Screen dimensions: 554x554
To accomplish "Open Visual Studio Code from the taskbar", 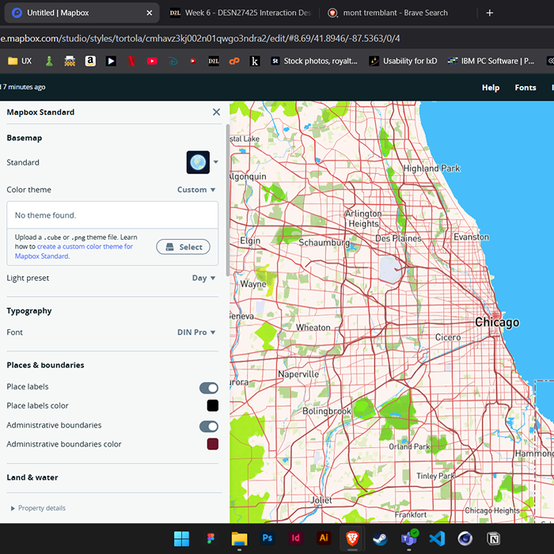I will (437, 539).
